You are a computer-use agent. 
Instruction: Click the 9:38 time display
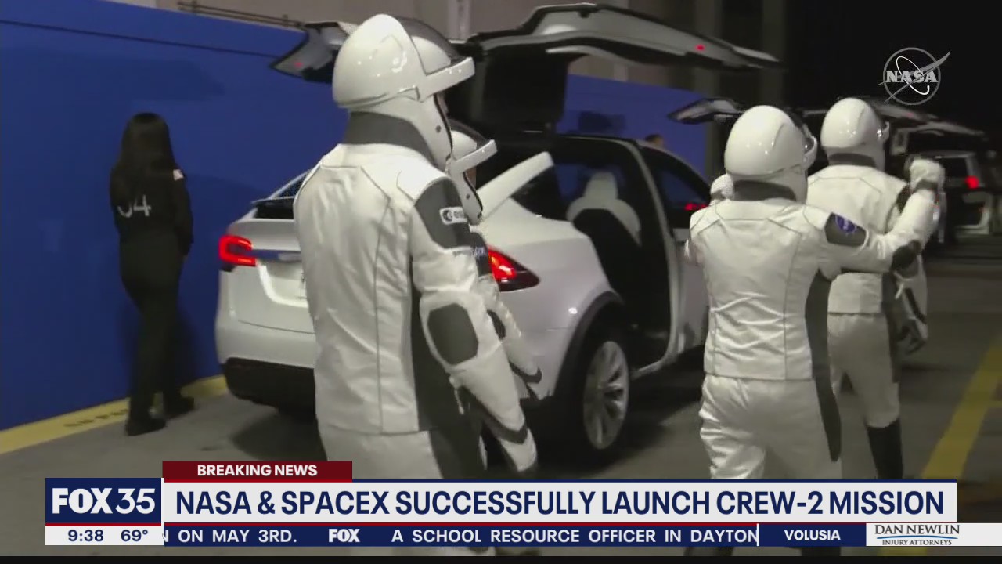pos(85,536)
